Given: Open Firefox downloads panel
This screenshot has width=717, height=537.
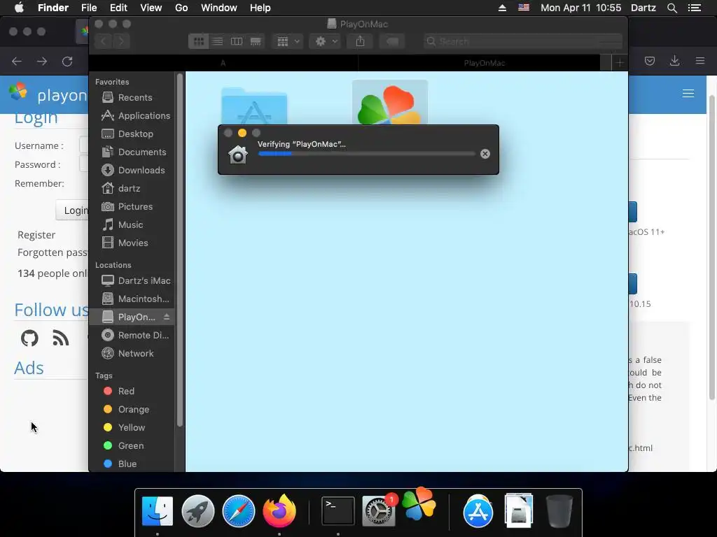Looking at the screenshot, I should click(x=674, y=61).
